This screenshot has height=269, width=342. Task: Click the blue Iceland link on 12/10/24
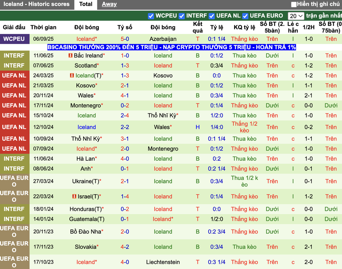(x=87, y=127)
